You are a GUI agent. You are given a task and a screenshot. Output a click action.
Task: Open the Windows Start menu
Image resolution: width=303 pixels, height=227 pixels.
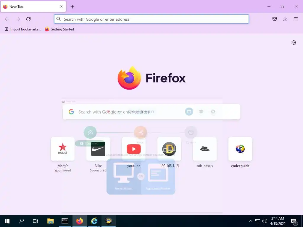coord(7,221)
